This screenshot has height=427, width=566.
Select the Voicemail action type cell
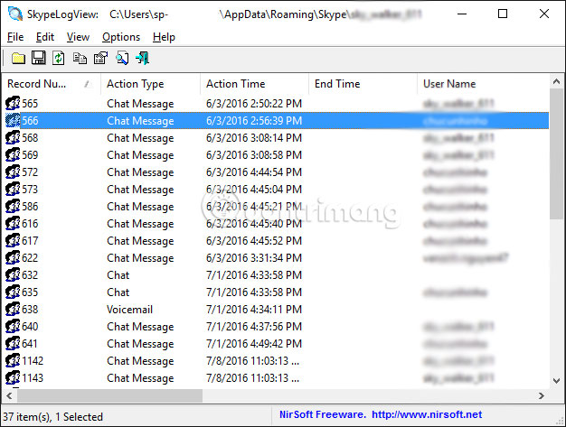[x=129, y=310]
